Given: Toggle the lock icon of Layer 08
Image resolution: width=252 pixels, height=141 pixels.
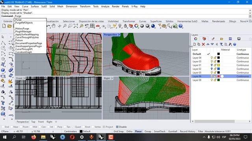Looking at the screenshot, I should coord(215,80).
